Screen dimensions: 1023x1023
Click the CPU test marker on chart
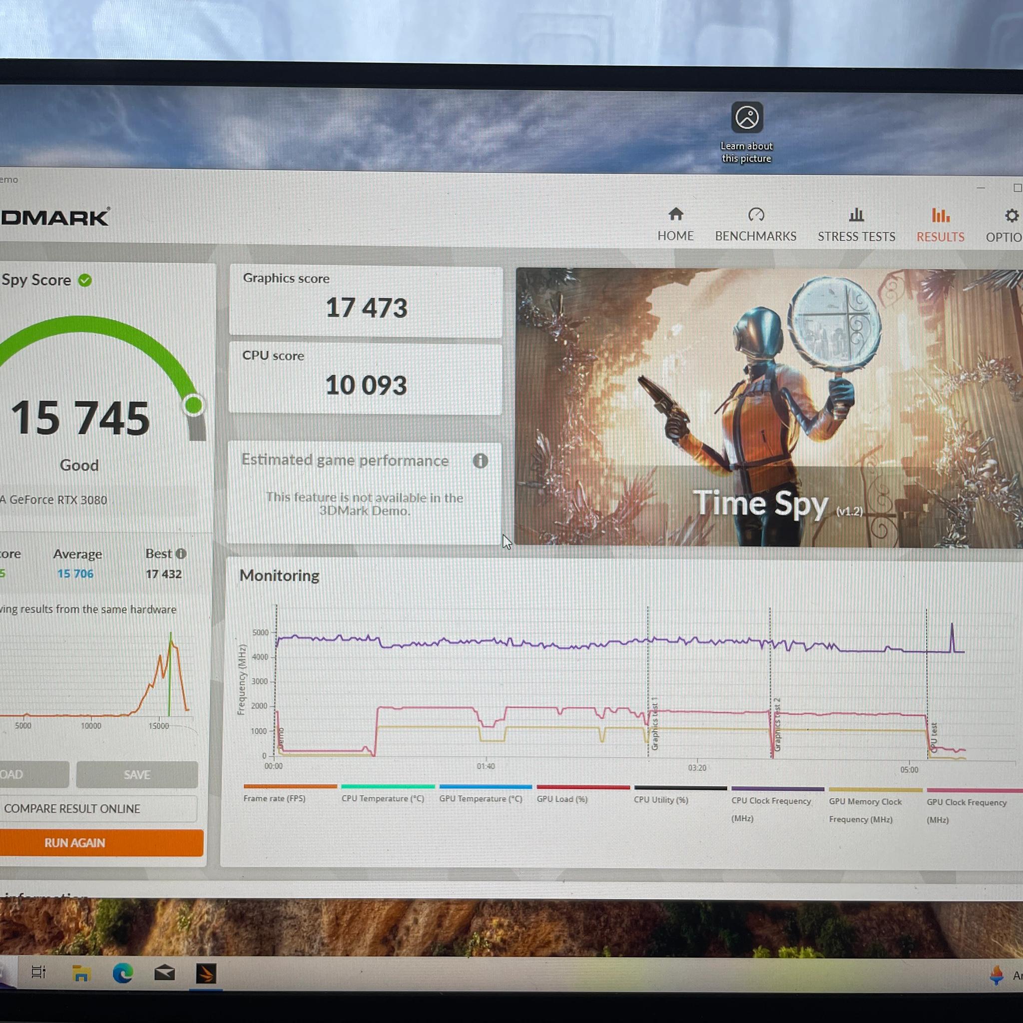click(933, 737)
